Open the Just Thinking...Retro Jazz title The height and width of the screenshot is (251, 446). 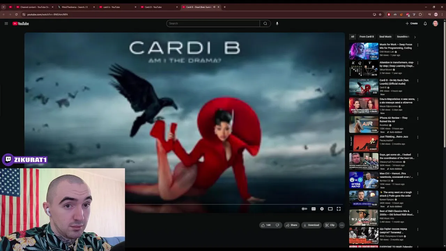(x=394, y=137)
